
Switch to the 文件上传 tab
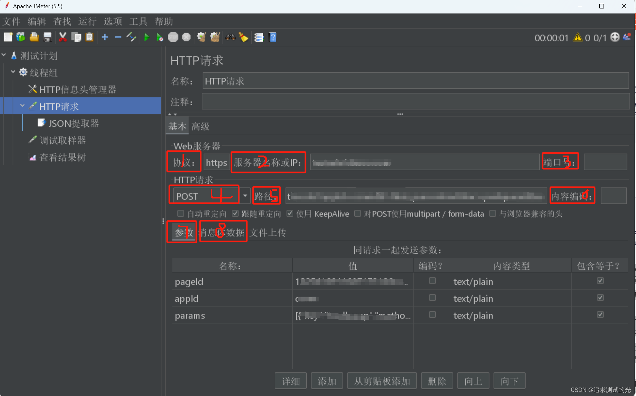268,232
